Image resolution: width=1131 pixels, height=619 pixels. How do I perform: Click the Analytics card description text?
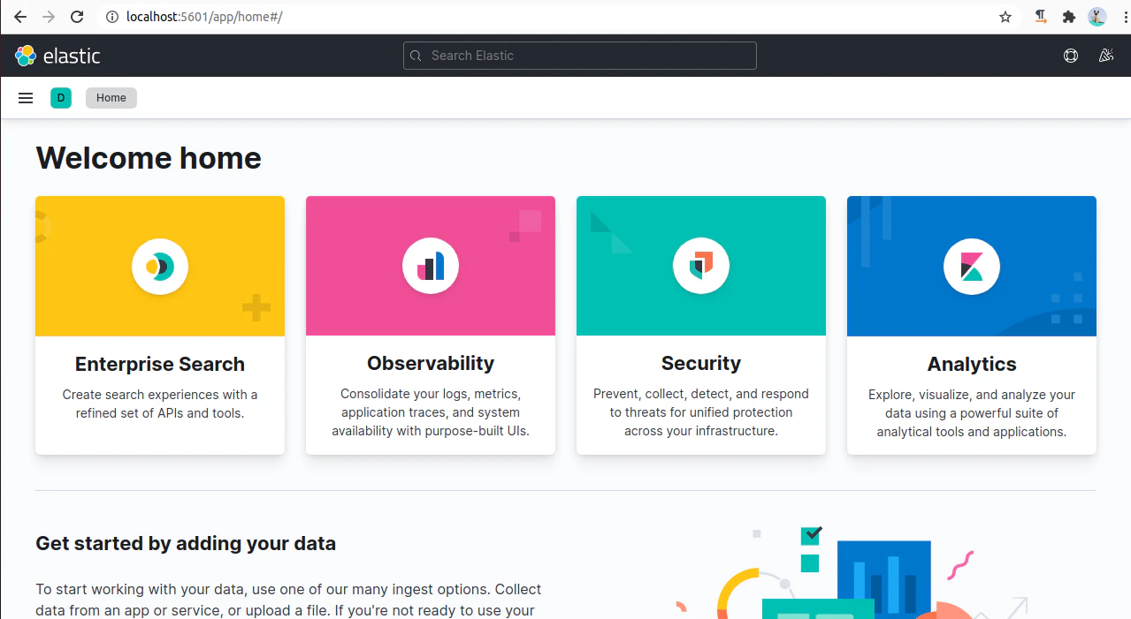pos(972,413)
